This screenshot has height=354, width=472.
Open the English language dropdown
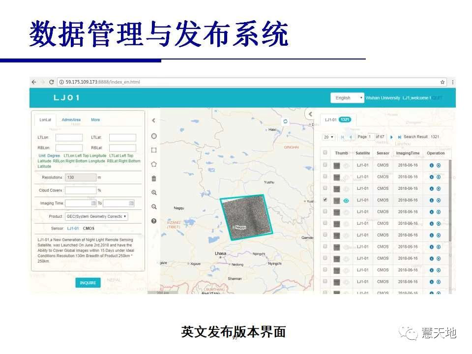click(x=347, y=98)
